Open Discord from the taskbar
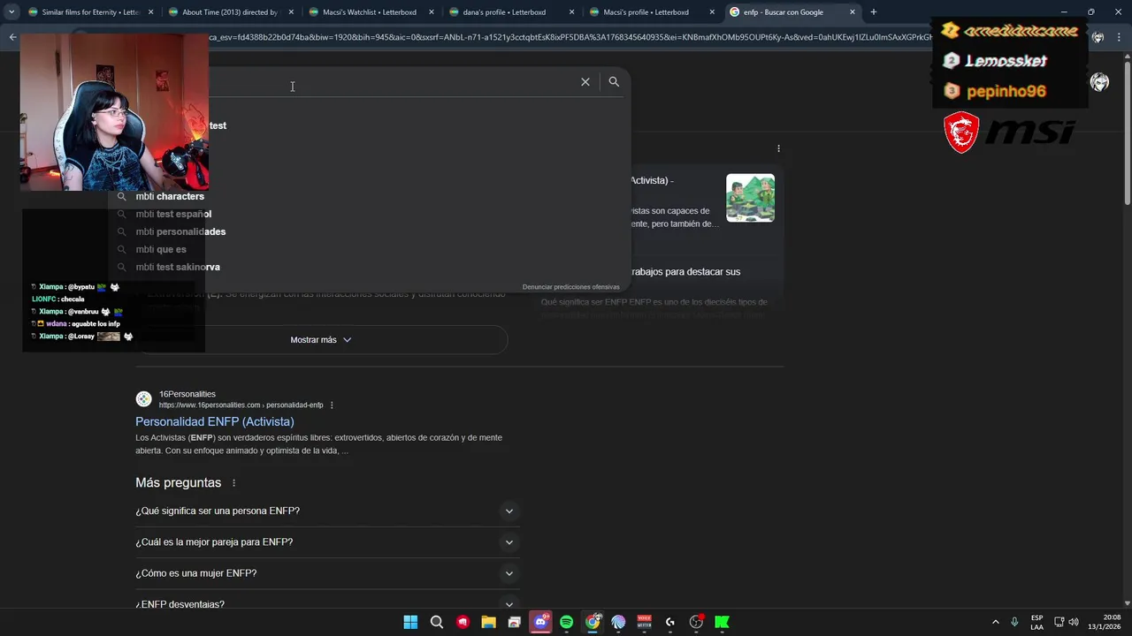The image size is (1132, 636). (540, 622)
